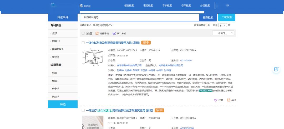Click classification link G01N35/00
Screen dimensions: 284x129
pyautogui.click(x=186, y=60)
